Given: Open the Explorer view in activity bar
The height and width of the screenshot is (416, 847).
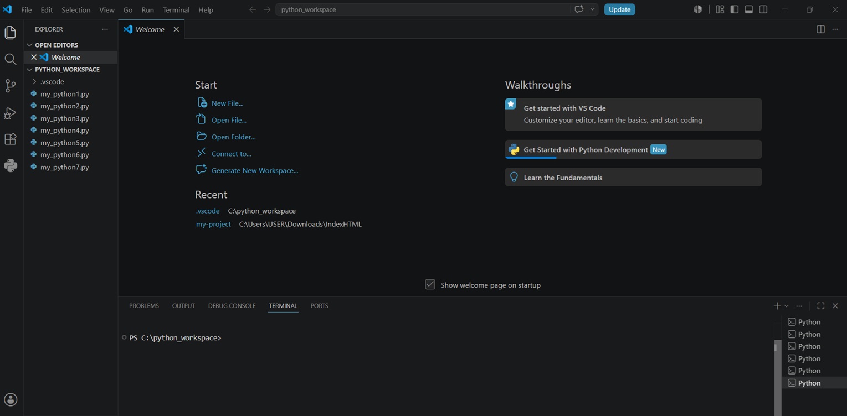Looking at the screenshot, I should point(11,33).
